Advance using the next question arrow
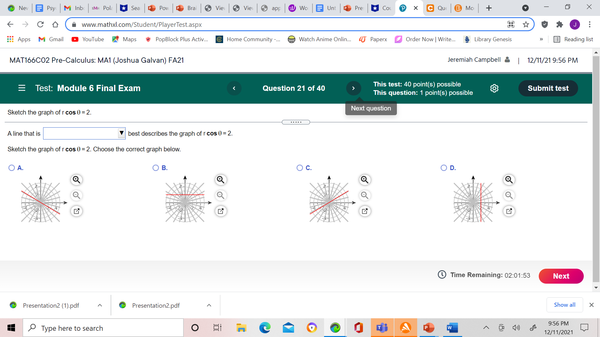The width and height of the screenshot is (600, 337). [353, 88]
